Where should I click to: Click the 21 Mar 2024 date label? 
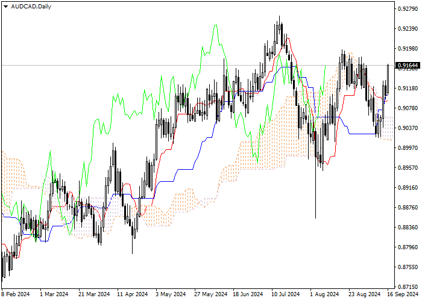(94, 294)
